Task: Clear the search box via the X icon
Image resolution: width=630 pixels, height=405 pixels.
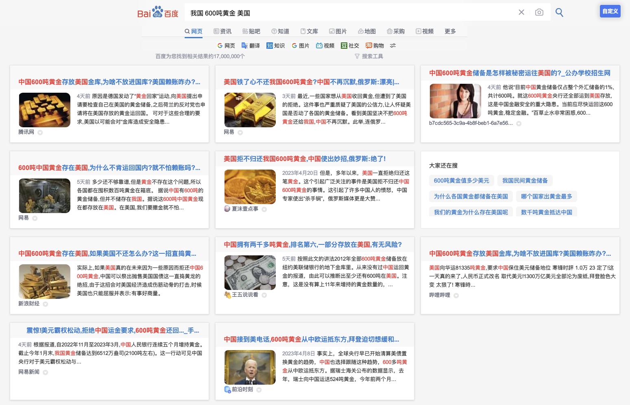Action: click(521, 12)
